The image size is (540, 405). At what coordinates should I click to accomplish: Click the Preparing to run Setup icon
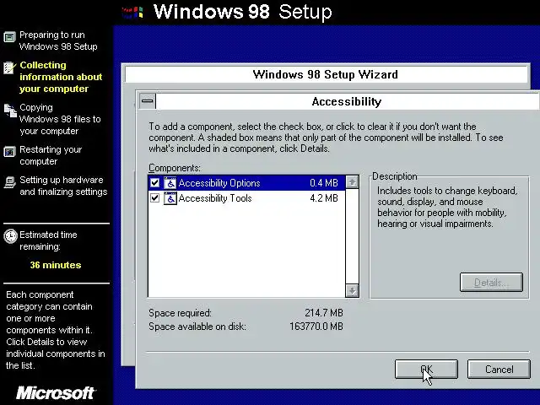[9, 37]
